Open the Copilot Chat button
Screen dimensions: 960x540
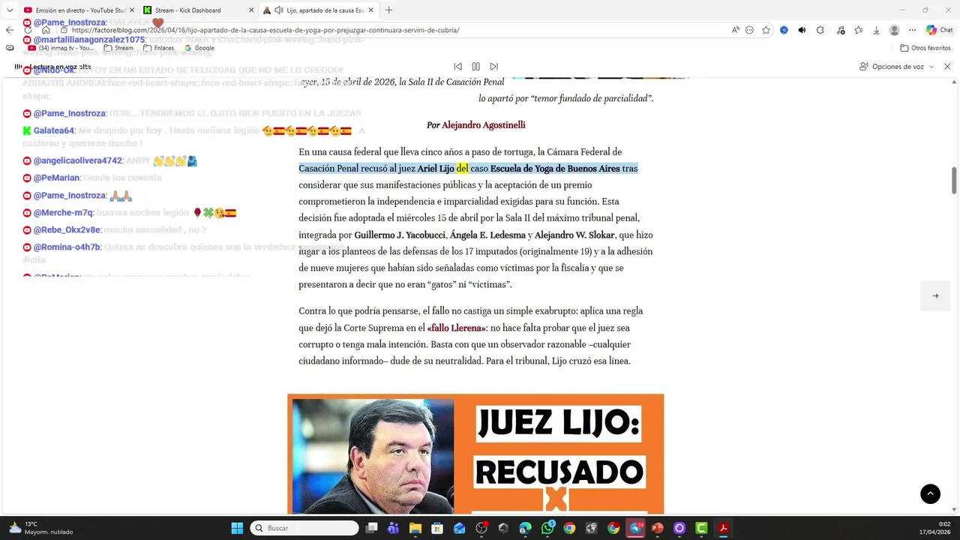tap(939, 30)
